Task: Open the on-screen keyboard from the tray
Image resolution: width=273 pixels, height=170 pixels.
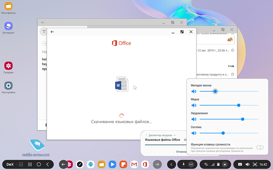Action: point(240,164)
